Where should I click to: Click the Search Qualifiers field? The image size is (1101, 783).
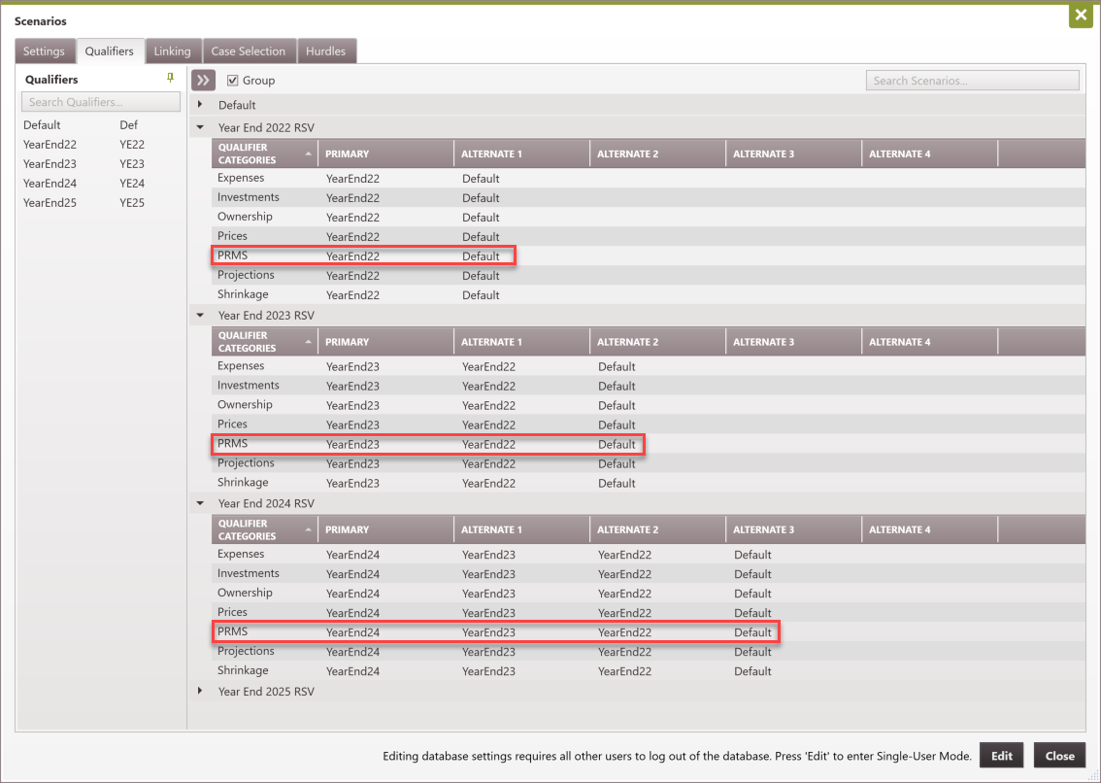(x=100, y=101)
